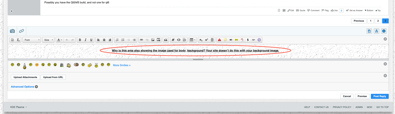
Task: Open the More Smilies link
Action: point(122,65)
